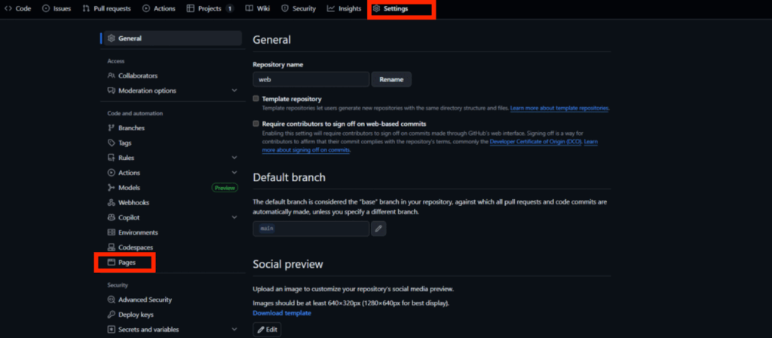Click the Edit social preview button
Image resolution: width=772 pixels, height=338 pixels.
[268, 330]
